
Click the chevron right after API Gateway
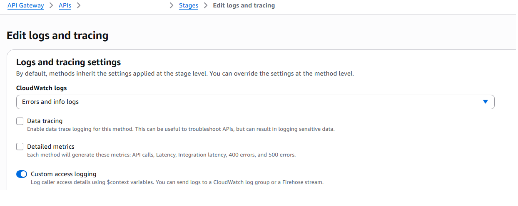(51, 6)
